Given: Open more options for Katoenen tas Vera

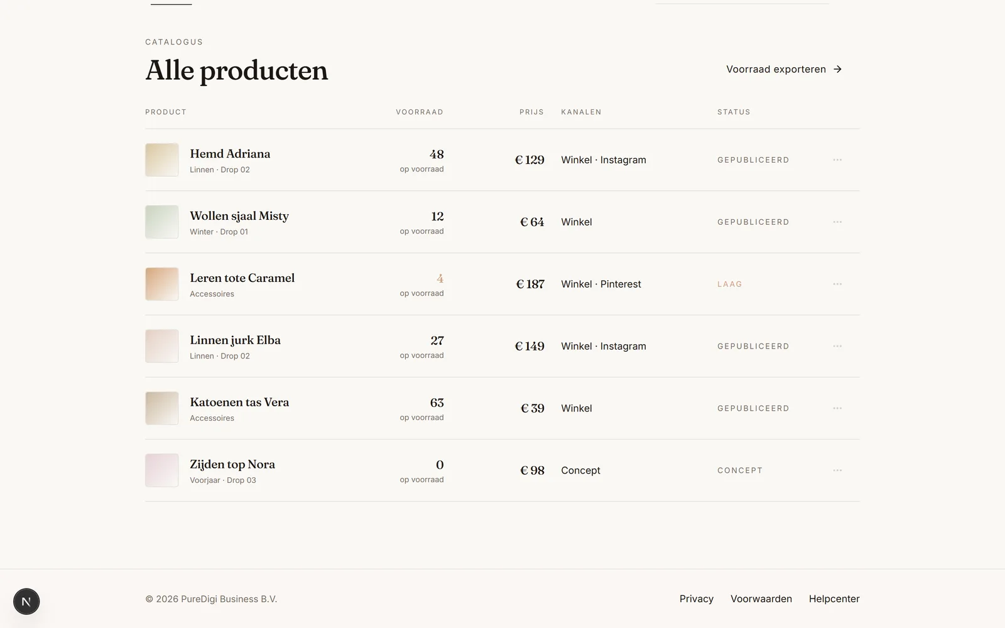Looking at the screenshot, I should point(837,408).
